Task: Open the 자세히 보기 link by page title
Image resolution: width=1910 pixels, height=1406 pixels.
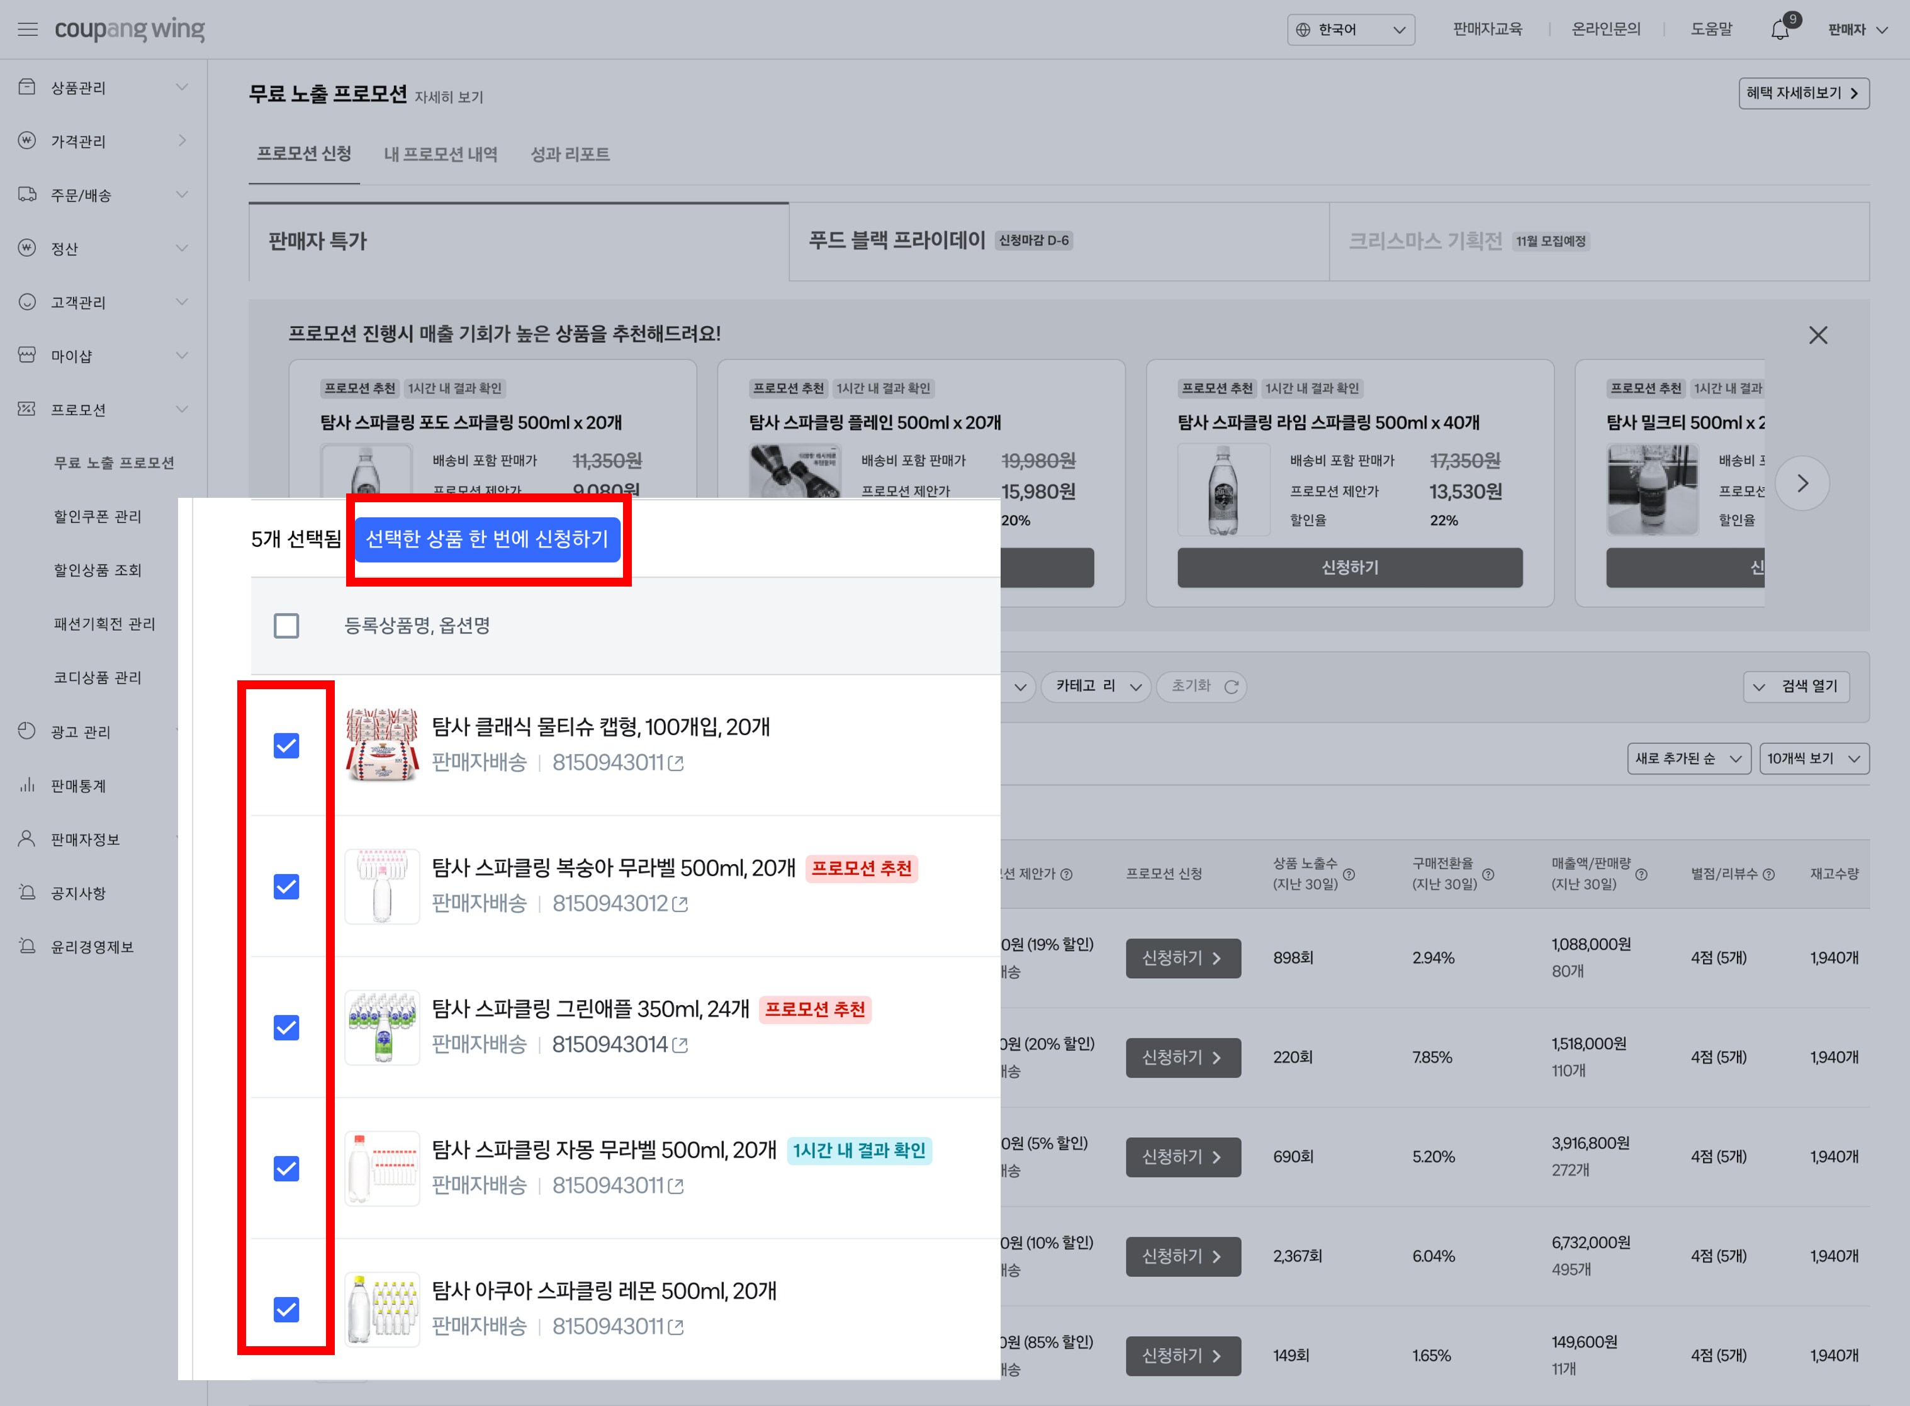Action: [449, 97]
